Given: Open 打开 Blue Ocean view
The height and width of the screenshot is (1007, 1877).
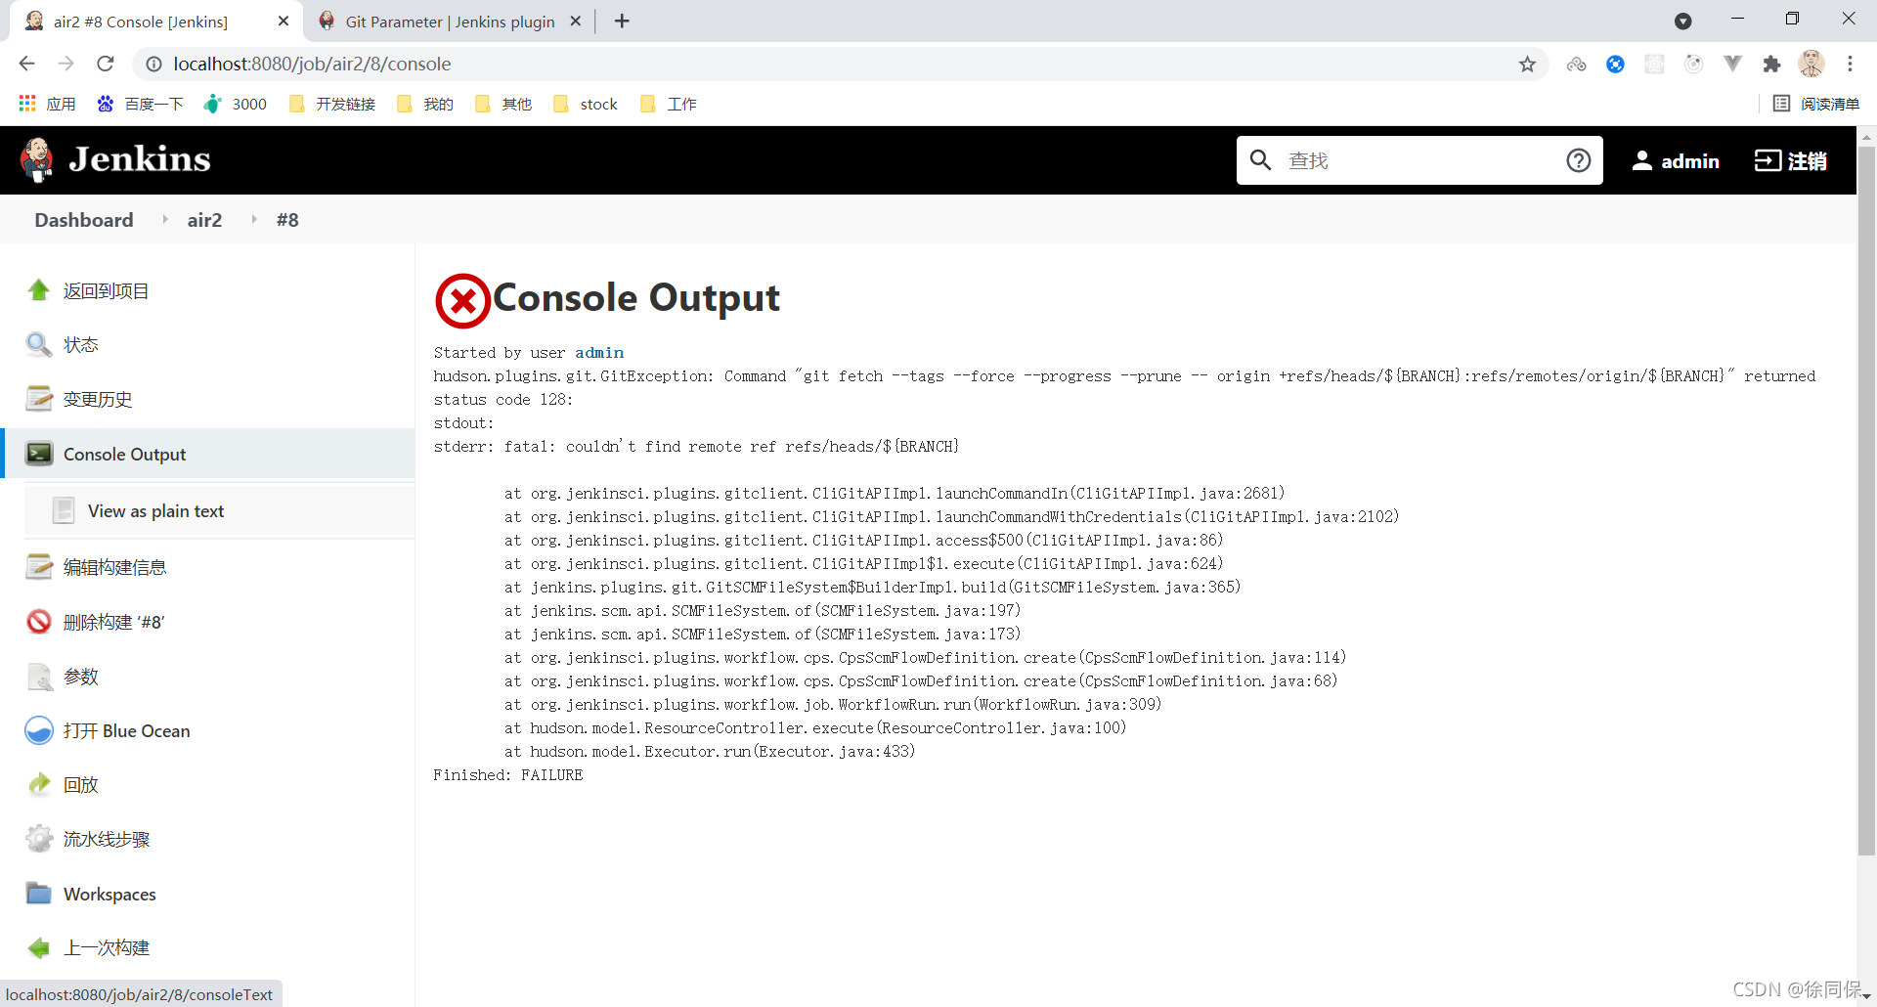Looking at the screenshot, I should tap(127, 730).
